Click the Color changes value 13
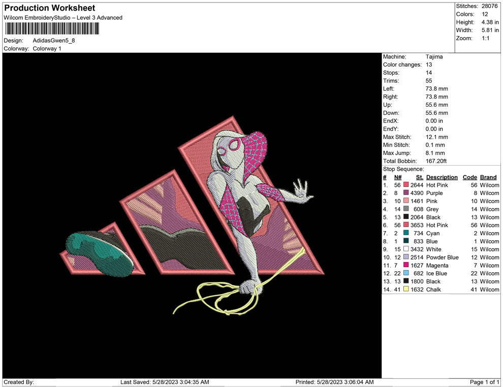This screenshot has width=503, height=387. click(429, 65)
